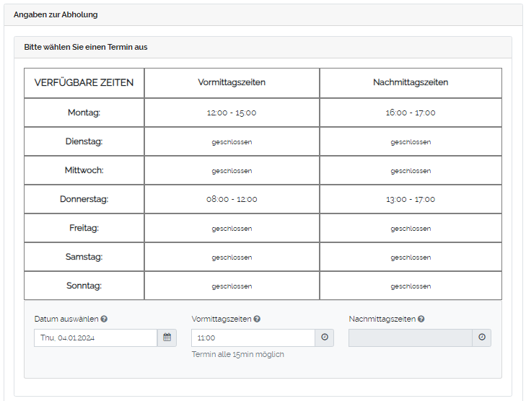Click the Angaben zur Abholung panel header
Screen dimensions: 526x401
tap(56, 14)
